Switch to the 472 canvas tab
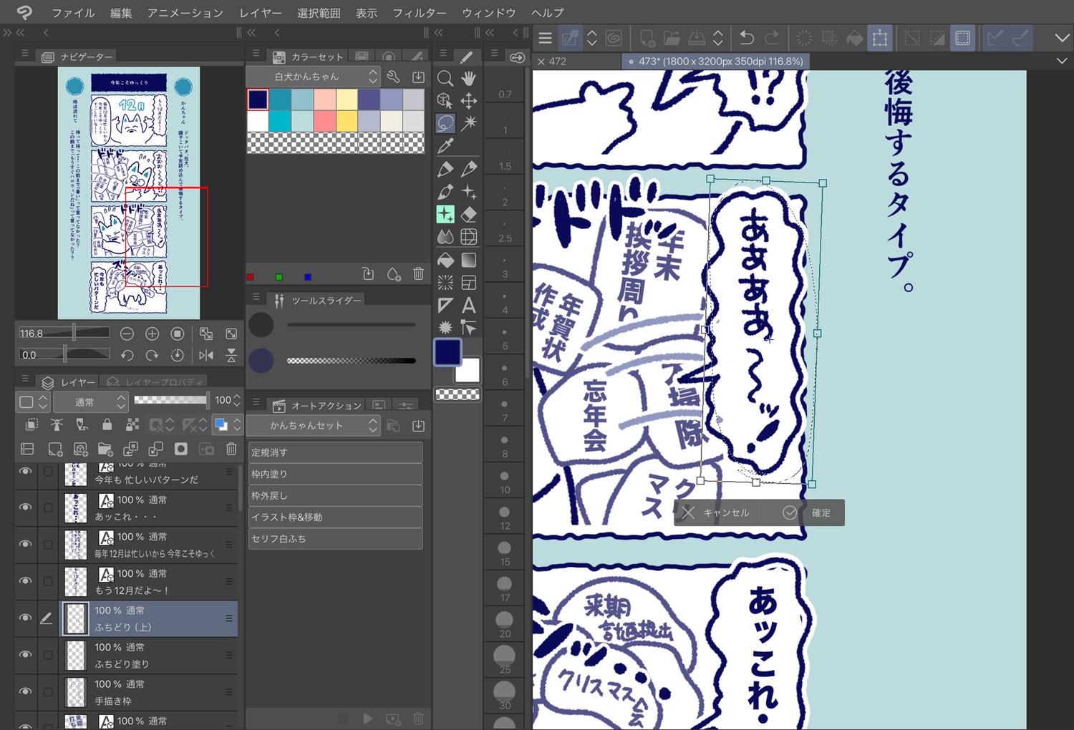Screen dimensions: 1074x730 coord(557,62)
